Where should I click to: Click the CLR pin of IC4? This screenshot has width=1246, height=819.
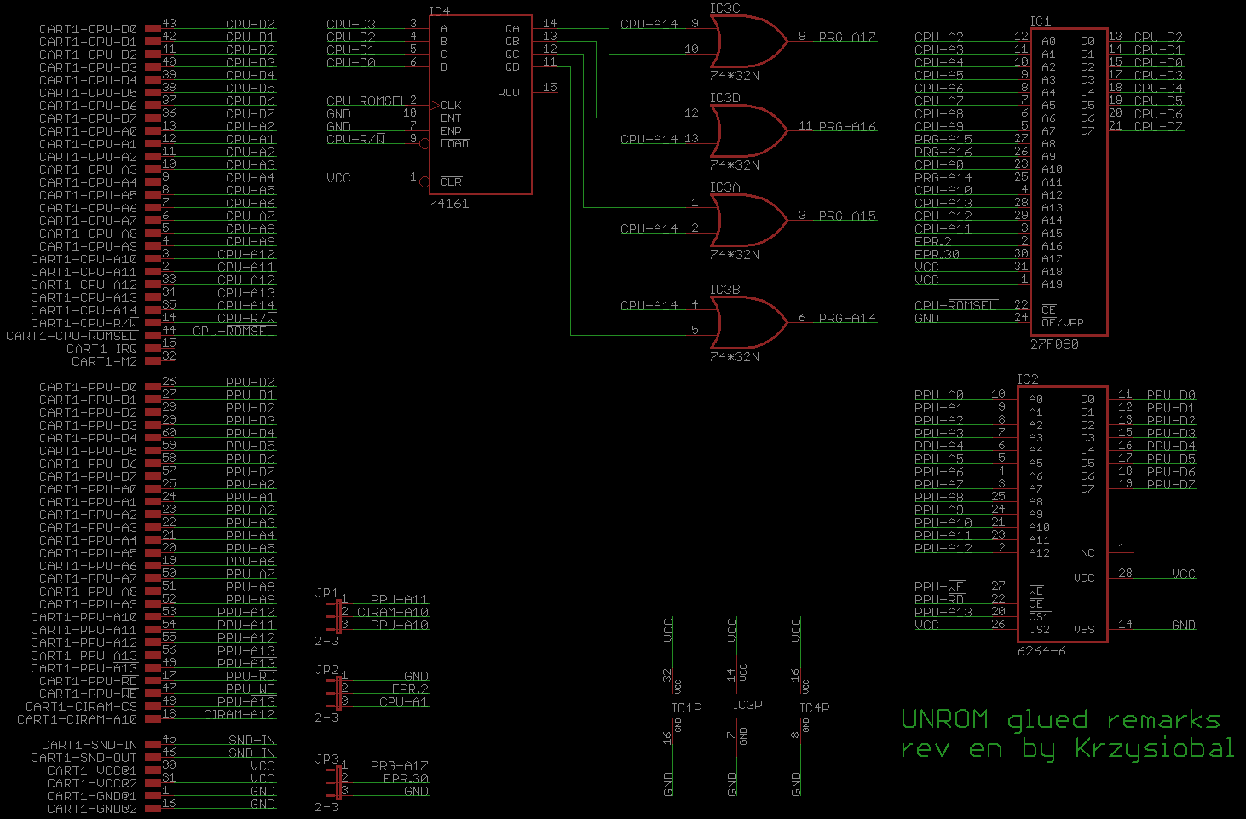[x=451, y=182]
